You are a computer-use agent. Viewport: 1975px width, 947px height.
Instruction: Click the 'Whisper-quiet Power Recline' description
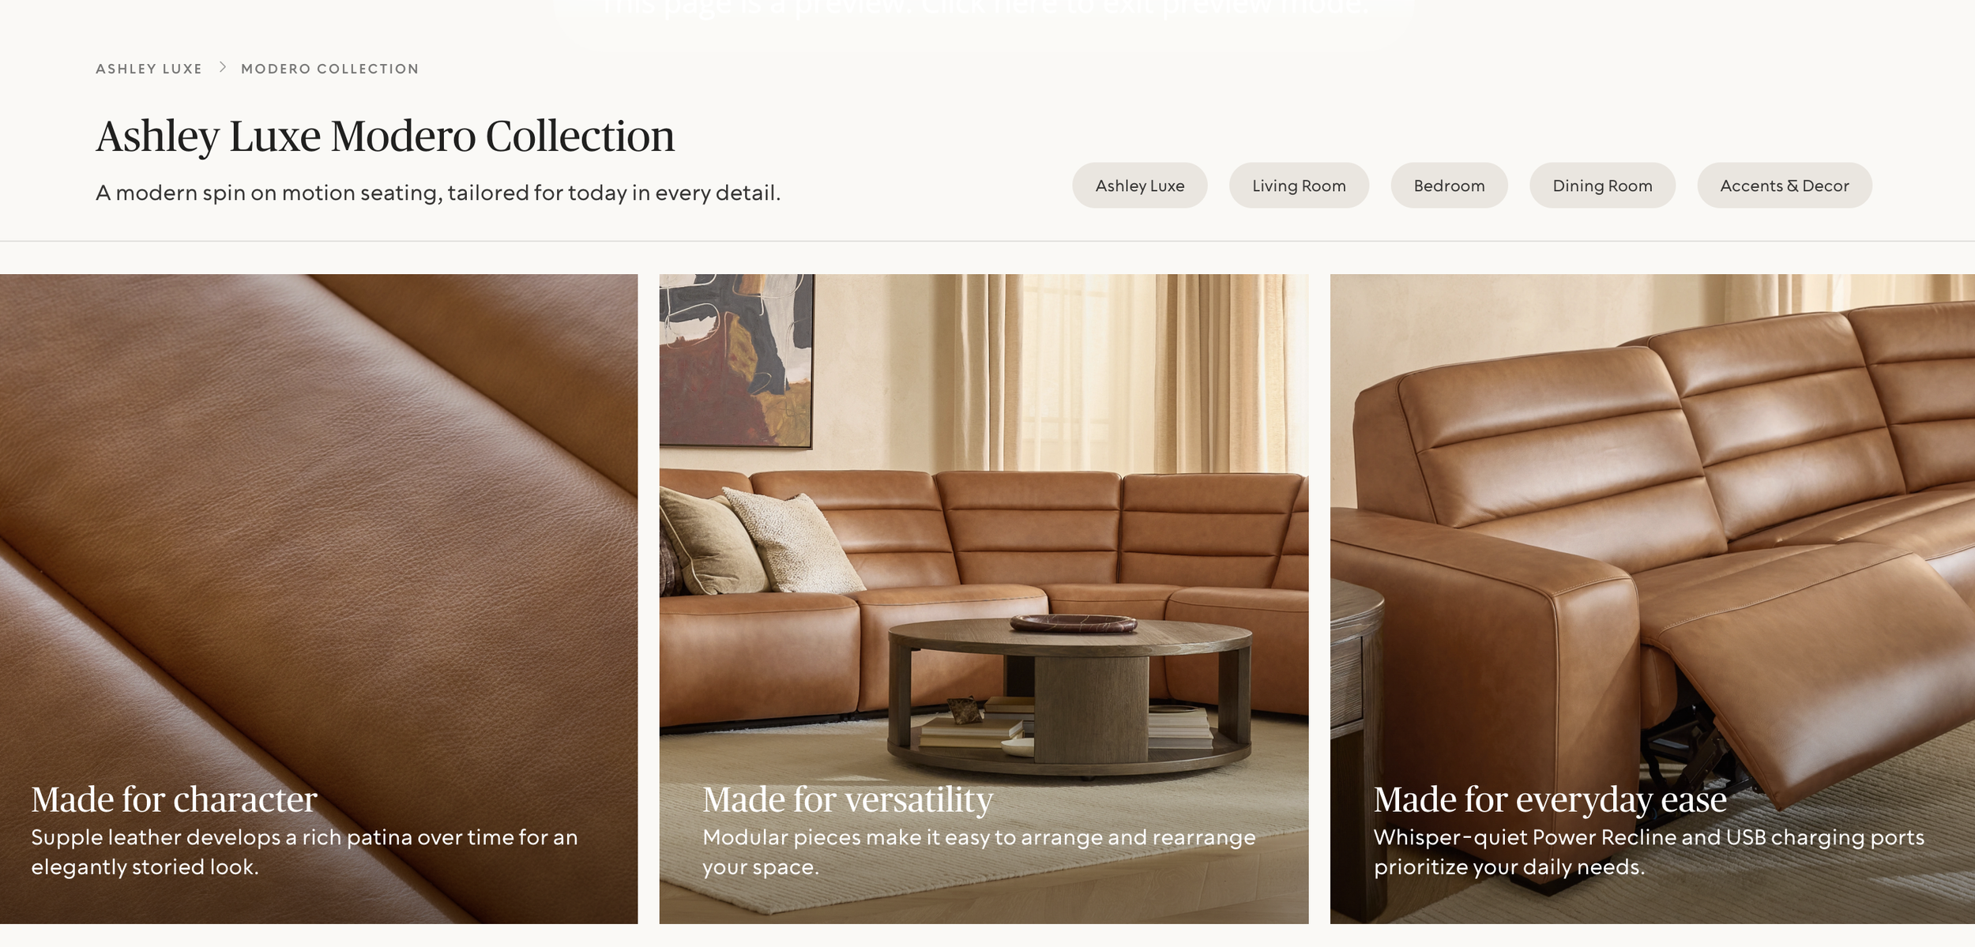[1649, 852]
